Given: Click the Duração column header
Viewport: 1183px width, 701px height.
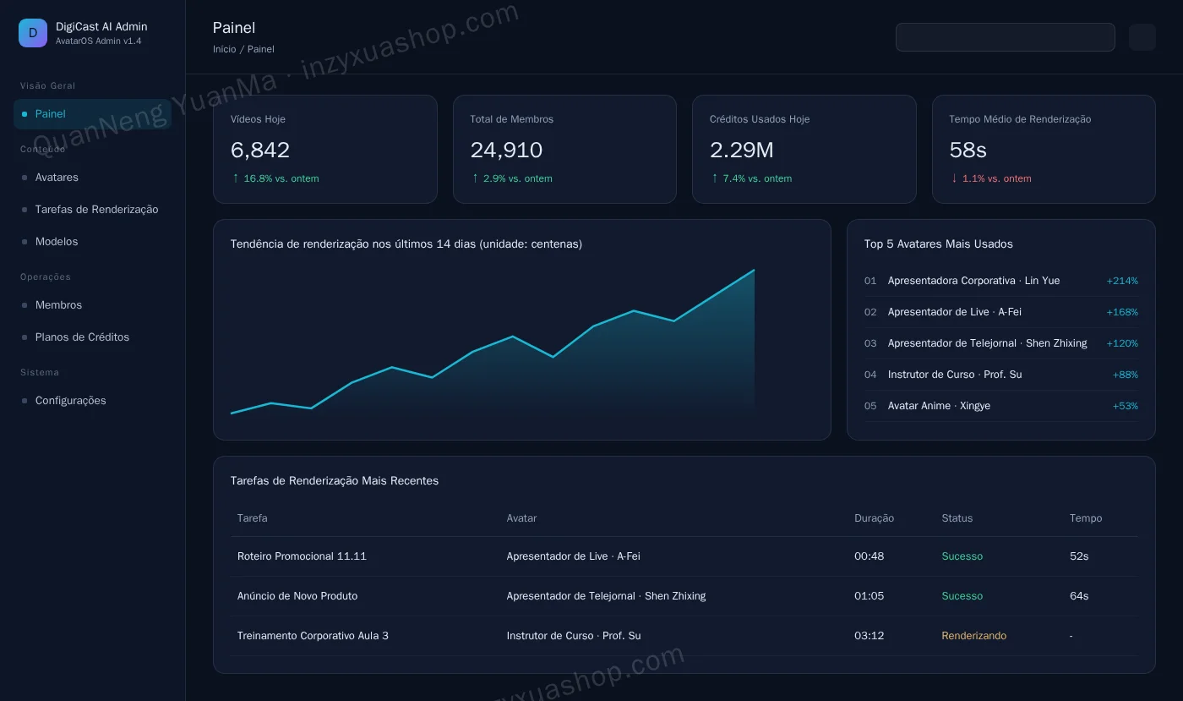Looking at the screenshot, I should click(874, 518).
